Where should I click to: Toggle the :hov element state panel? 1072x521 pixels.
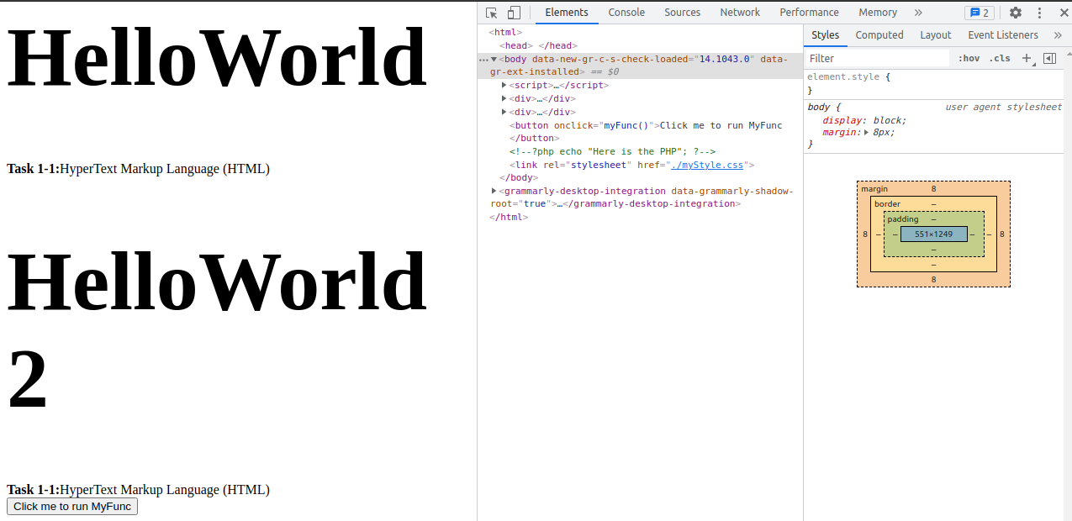point(969,58)
